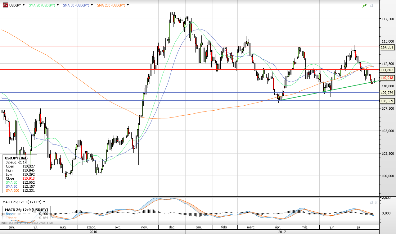Click the 2017 year label on time axis

click(x=282, y=232)
